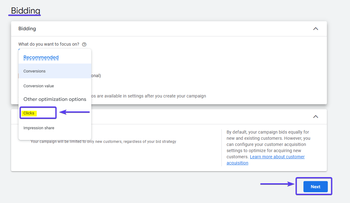The image size is (350, 203).
Task: Choose Conversion value in the dropdown list
Action: (39, 86)
